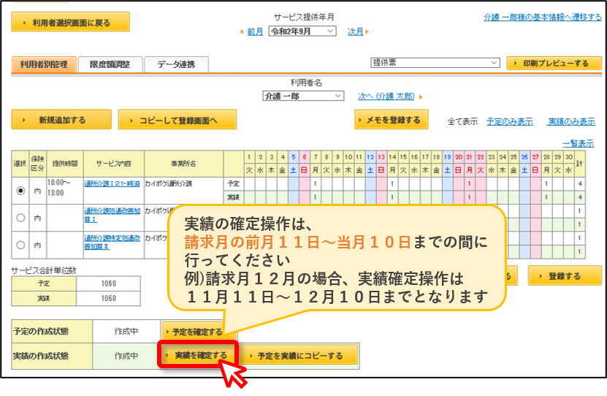
Task: Click the メモを登録する button
Action: 391,120
